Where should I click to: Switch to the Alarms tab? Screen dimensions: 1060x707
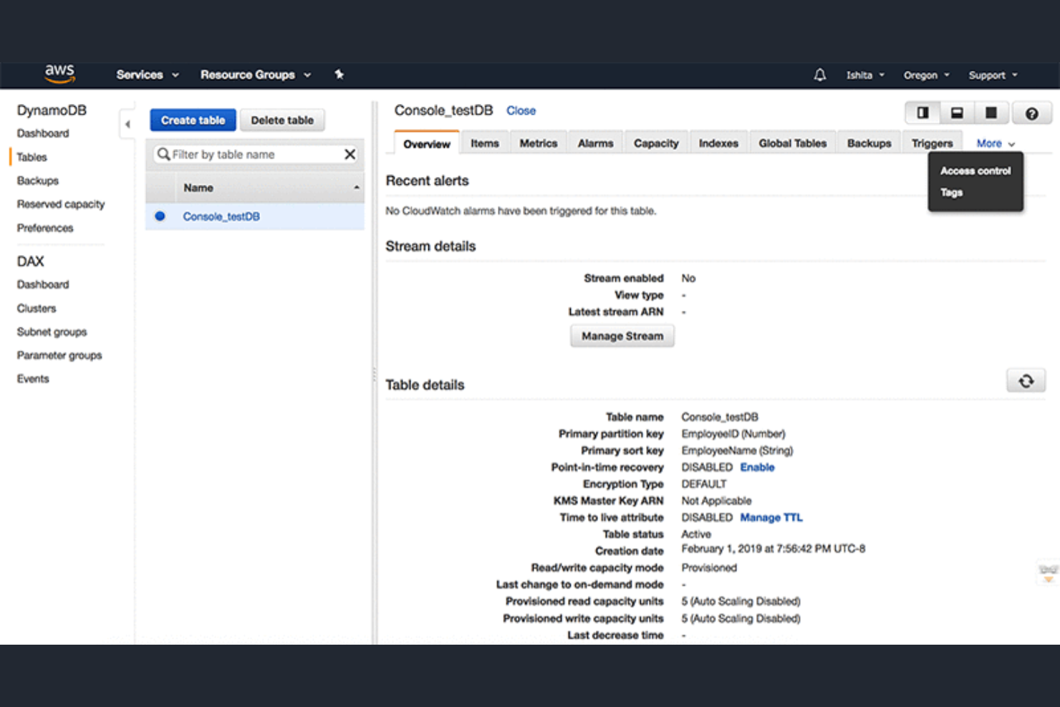[596, 143]
